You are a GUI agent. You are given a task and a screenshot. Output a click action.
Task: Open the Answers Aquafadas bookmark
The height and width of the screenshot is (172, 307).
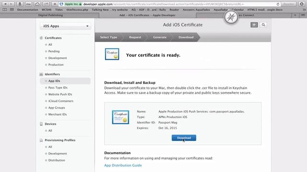196,10
